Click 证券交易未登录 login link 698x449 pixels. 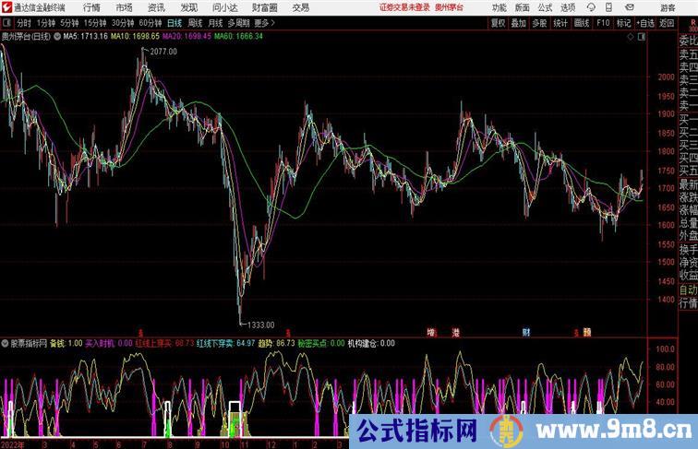[x=404, y=7]
